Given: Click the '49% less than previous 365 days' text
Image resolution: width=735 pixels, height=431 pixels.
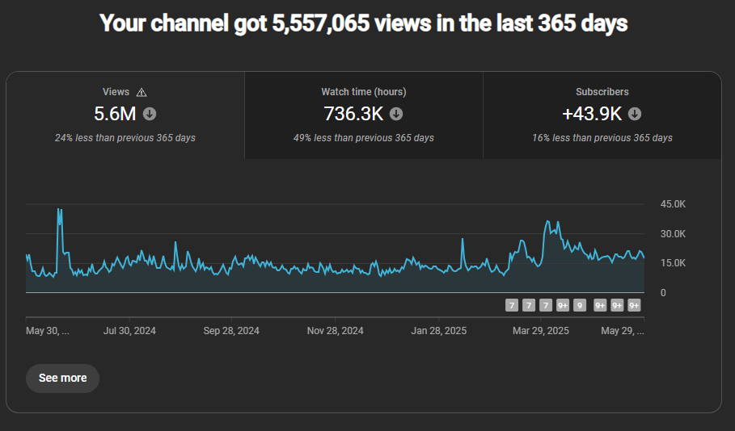Looking at the screenshot, I should 364,138.
